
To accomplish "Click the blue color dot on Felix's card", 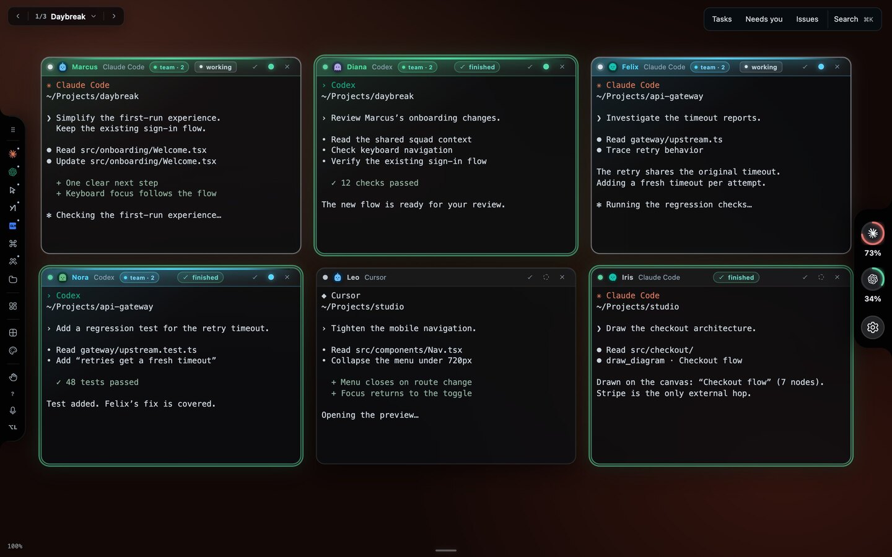I will tap(821, 67).
